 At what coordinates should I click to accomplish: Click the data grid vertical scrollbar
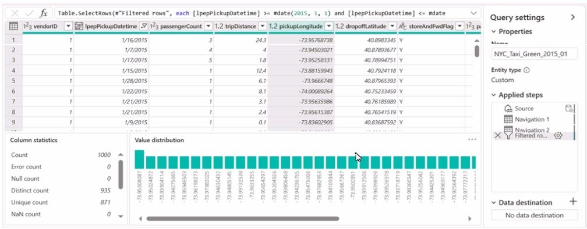476,51
